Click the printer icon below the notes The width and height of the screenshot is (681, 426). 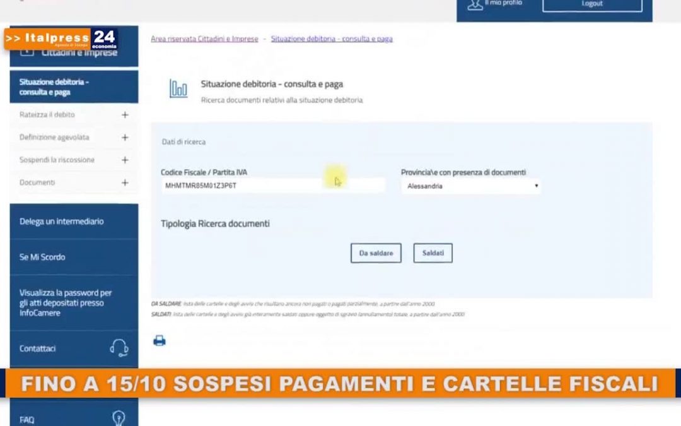coord(160,341)
